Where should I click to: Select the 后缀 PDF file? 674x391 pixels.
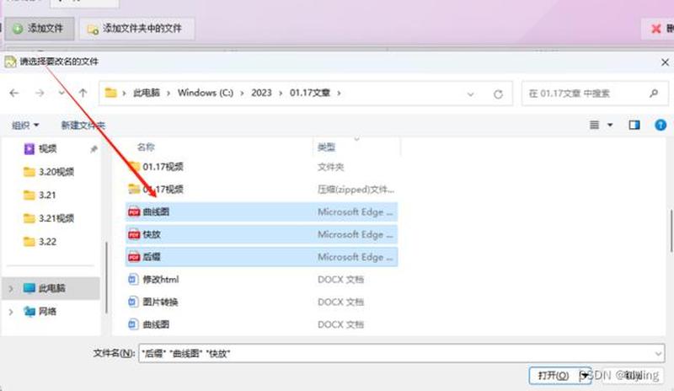click(x=261, y=257)
